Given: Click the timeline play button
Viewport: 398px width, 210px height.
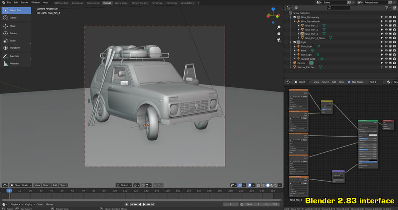Looking at the screenshot, I should click(x=144, y=204).
